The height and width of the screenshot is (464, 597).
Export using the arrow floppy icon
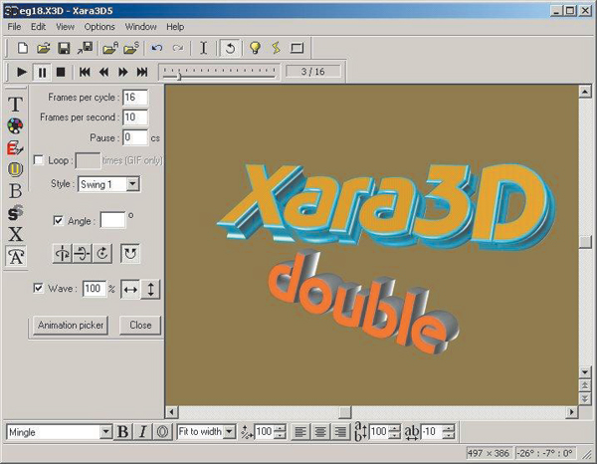[x=85, y=48]
